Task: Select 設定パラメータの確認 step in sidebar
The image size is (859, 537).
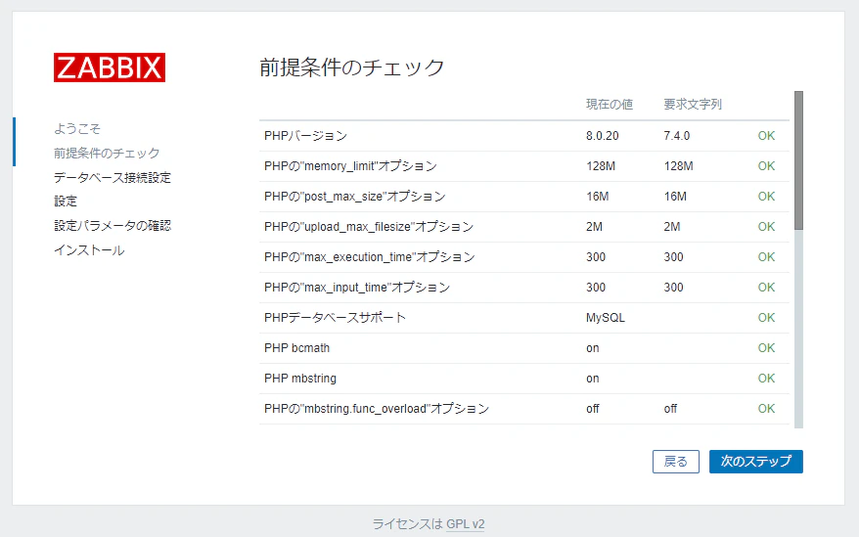Action: 113,225
